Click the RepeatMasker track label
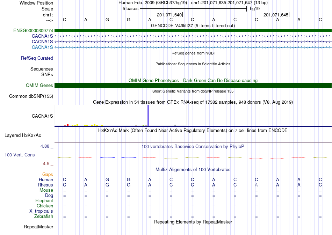Viewport: 332px width, 235px height. [38, 227]
